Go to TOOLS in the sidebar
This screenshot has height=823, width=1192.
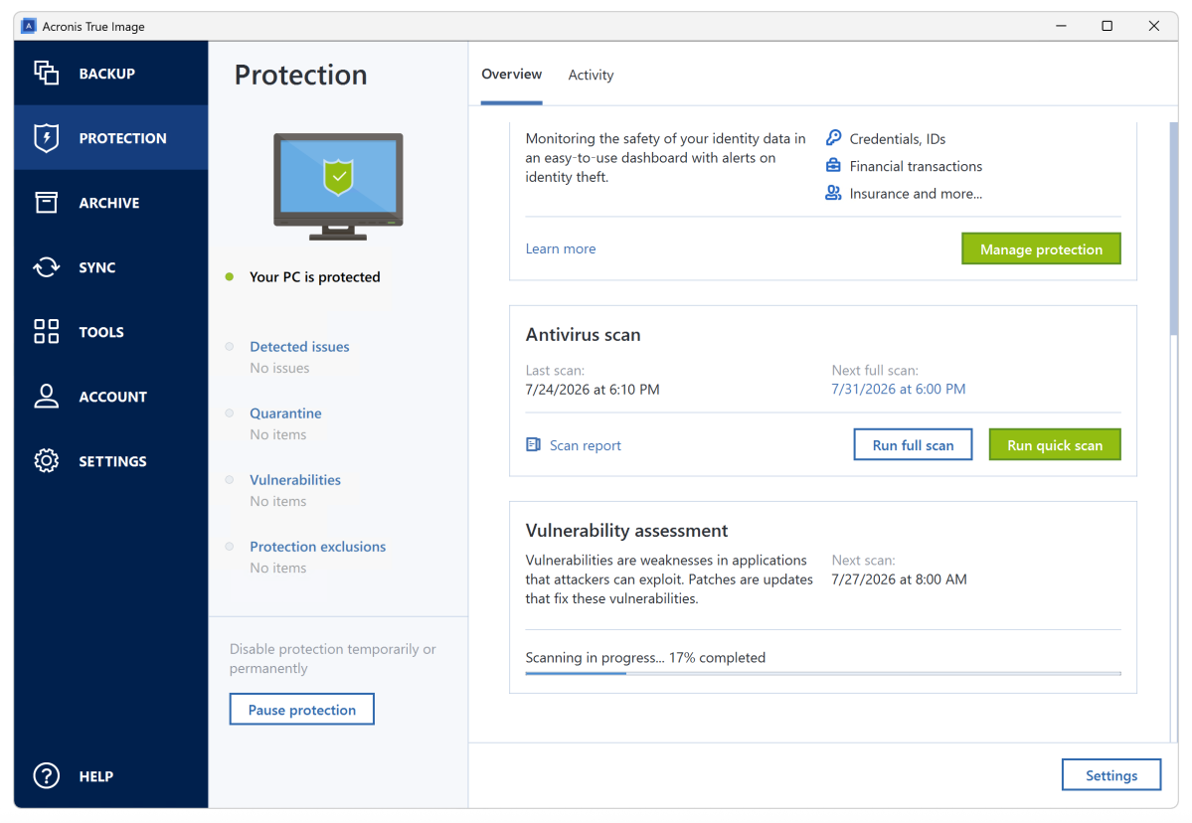[111, 331]
